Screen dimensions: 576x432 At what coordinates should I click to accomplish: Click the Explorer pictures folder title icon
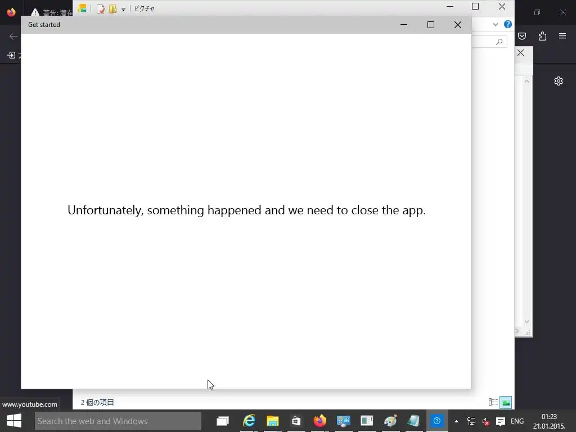[x=82, y=8]
